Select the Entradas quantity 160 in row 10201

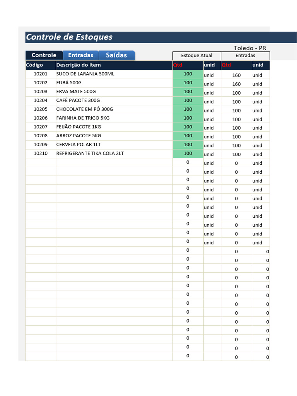pyautogui.click(x=236, y=75)
